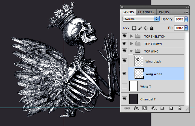Select the TOP CROWN folder icon

tap(138, 44)
